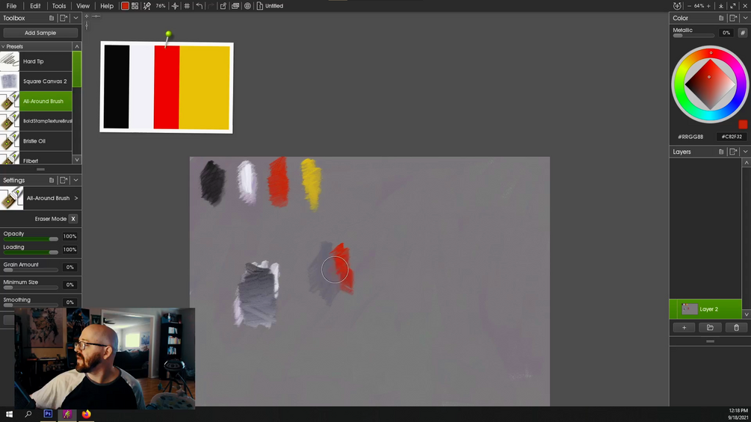Select the Square Canvas 2 preset
751x422 pixels.
(x=36, y=81)
